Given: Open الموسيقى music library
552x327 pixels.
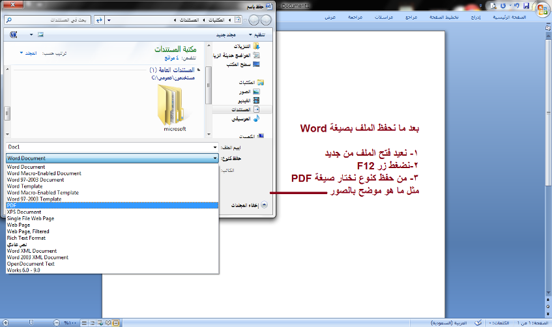Looking at the screenshot, I should (246, 119).
